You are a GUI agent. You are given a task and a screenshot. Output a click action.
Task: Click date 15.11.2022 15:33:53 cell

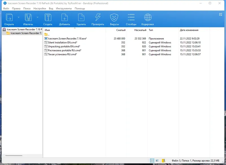[x=190, y=50]
